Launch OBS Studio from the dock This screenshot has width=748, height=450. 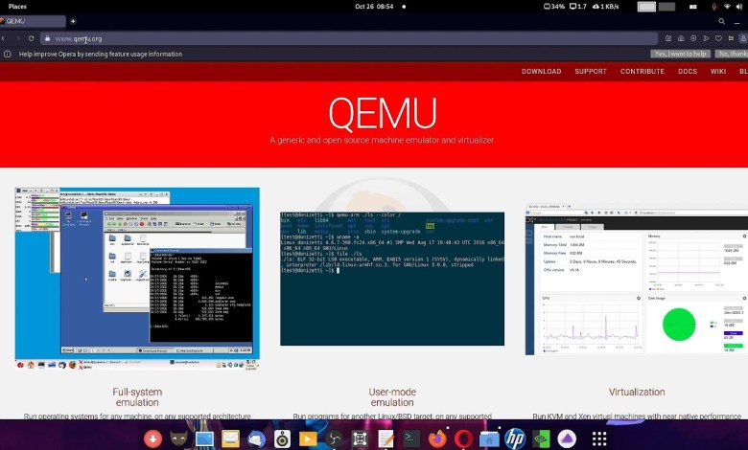(x=334, y=439)
